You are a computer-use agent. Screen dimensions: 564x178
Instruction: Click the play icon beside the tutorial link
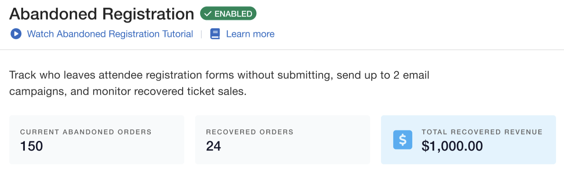[16, 34]
